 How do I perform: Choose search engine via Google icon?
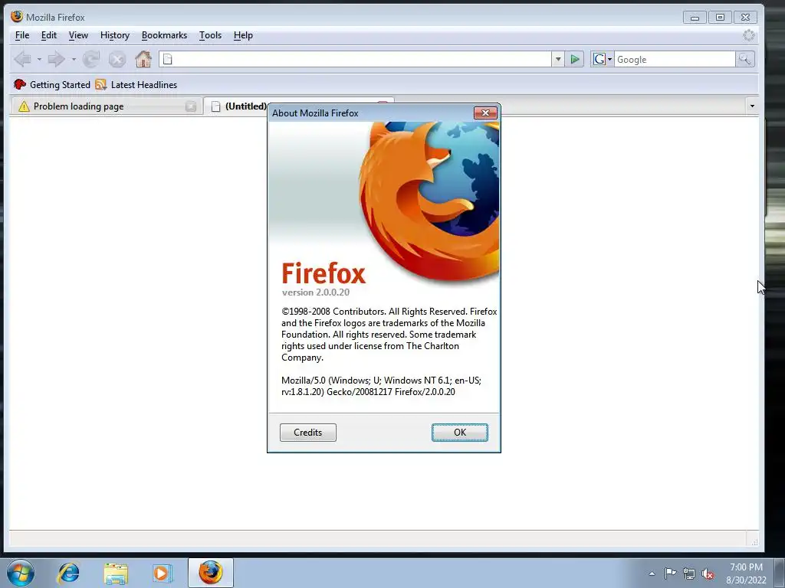point(603,60)
